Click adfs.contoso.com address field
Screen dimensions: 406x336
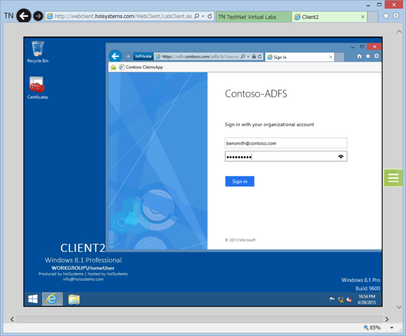coord(199,56)
